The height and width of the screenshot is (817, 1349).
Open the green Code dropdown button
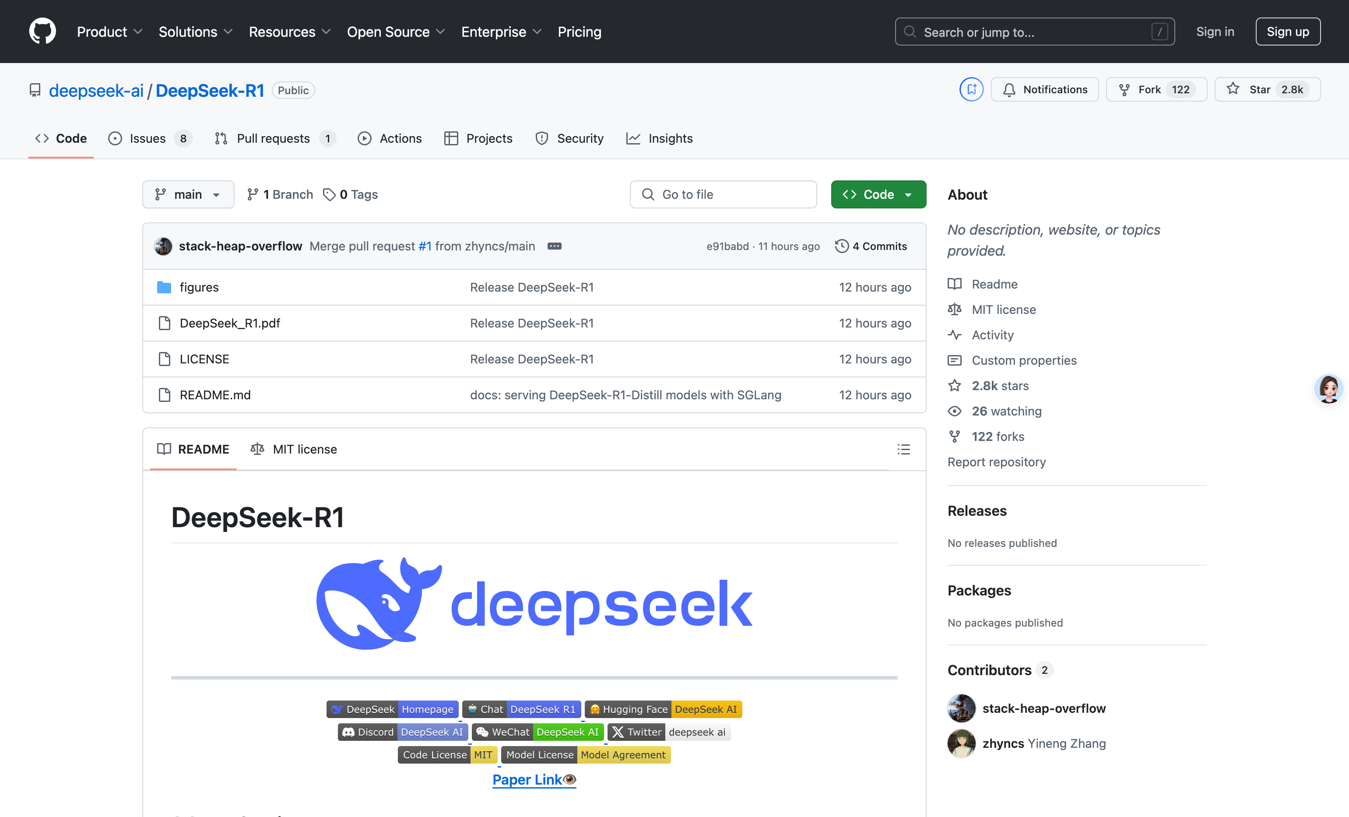[x=878, y=194]
